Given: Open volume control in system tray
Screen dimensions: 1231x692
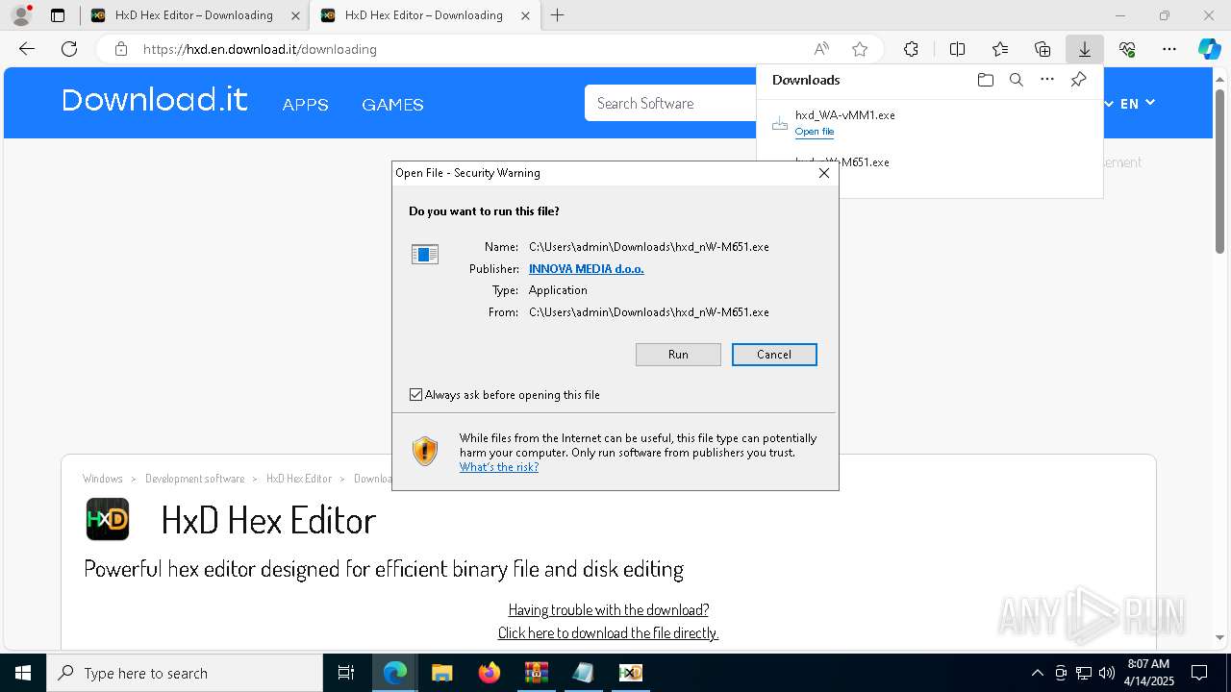Looking at the screenshot, I should point(1107,673).
